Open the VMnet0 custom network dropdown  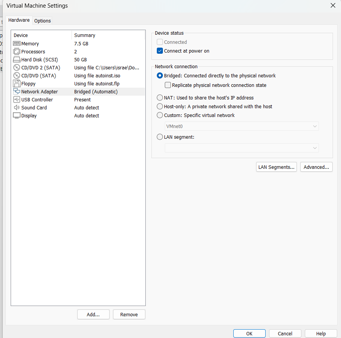tap(242, 126)
